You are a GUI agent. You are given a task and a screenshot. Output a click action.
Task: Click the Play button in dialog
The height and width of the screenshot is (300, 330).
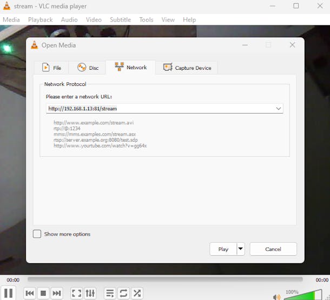coord(223,249)
